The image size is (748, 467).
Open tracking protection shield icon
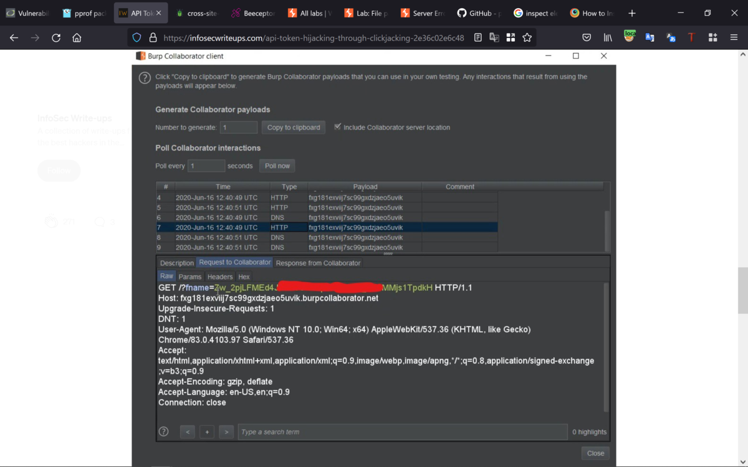point(137,37)
